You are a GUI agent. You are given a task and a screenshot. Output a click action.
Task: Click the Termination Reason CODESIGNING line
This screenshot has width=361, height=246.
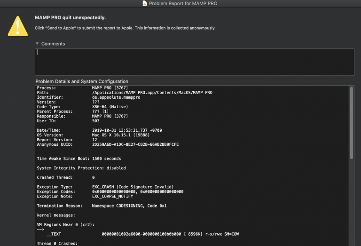[x=102, y=206]
